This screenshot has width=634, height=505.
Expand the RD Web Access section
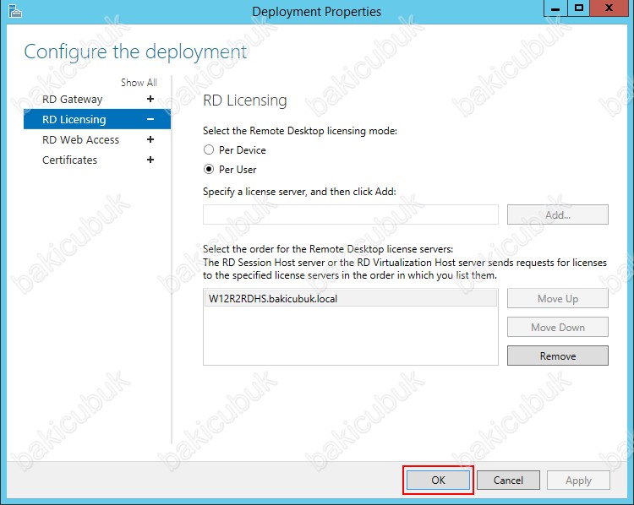point(150,139)
